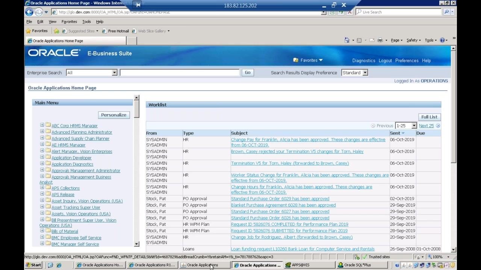
Task: Open Search Results Display Preference dropdown
Action: coord(365,73)
